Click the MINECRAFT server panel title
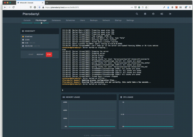Image resolution: width=193 pixels, height=137 pixels. (x=30, y=31)
